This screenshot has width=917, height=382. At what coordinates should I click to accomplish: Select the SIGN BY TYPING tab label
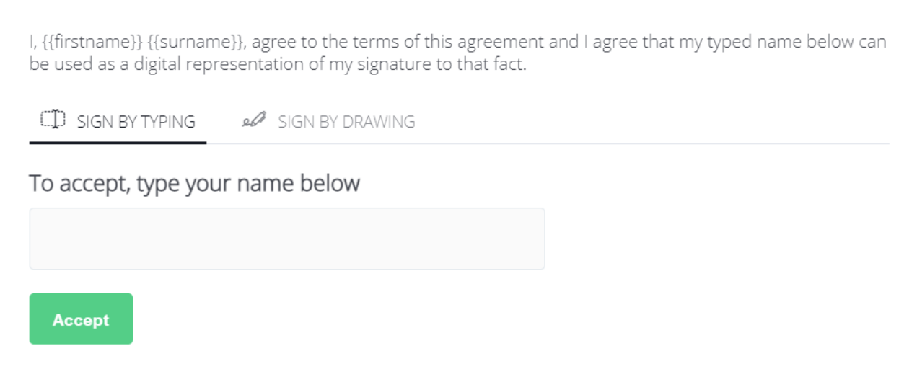pyautogui.click(x=136, y=122)
